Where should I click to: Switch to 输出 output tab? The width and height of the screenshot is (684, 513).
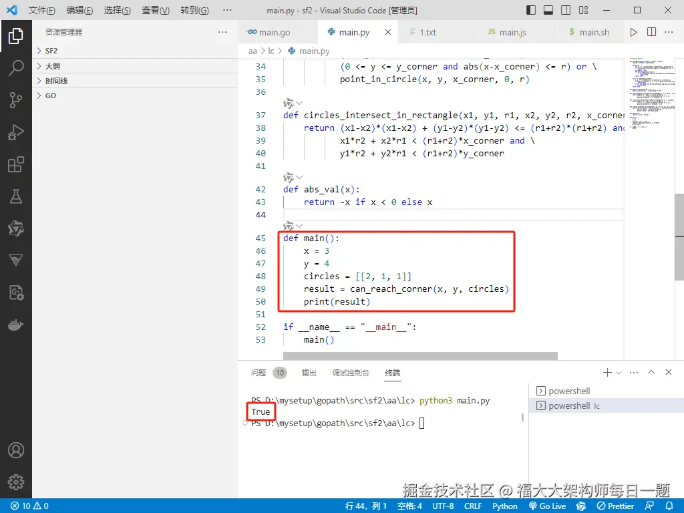[309, 373]
